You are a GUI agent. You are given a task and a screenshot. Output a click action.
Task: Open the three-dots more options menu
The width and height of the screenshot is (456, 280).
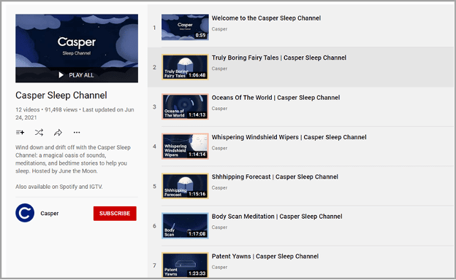click(77, 133)
